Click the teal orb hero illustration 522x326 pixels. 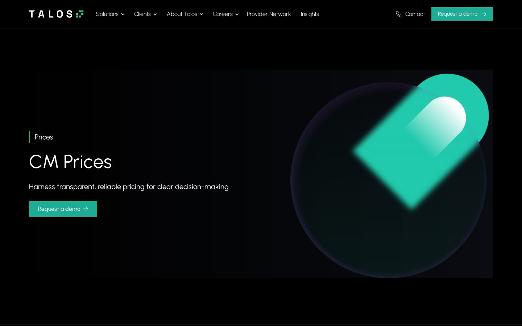tap(390, 176)
